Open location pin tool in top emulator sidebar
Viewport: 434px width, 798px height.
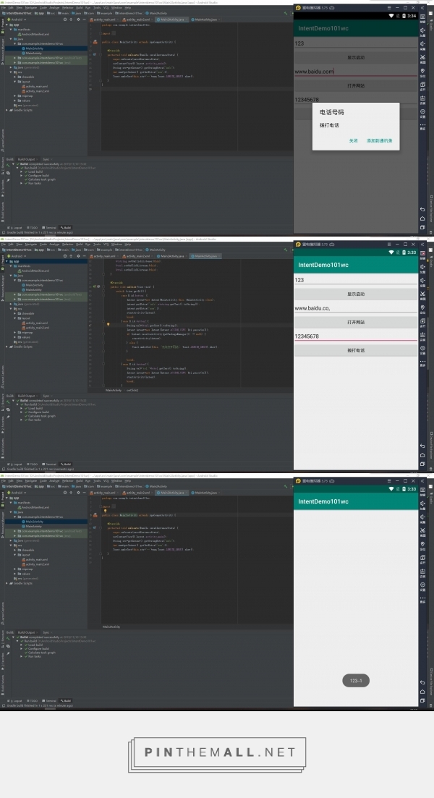pyautogui.click(x=423, y=71)
